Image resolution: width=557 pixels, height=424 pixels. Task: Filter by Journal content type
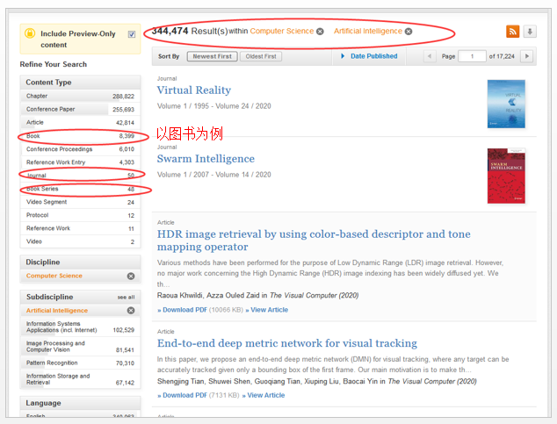80,176
